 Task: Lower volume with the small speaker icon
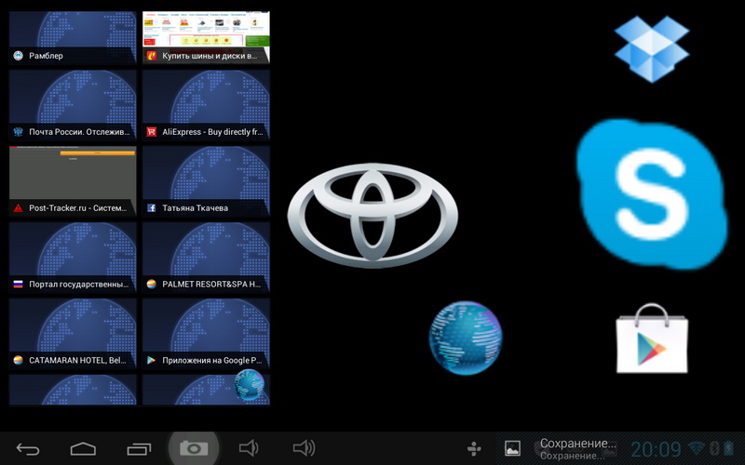248,449
